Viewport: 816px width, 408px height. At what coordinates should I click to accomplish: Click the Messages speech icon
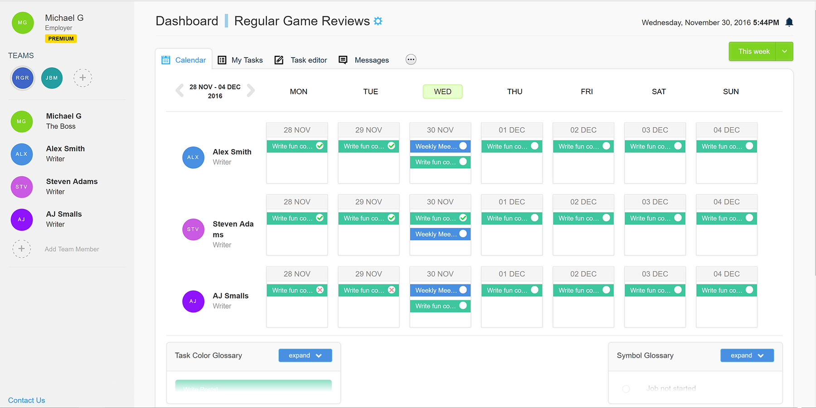coord(343,60)
